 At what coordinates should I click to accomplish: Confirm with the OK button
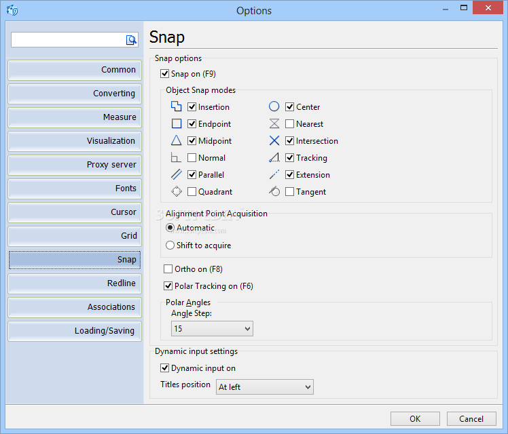pyautogui.click(x=415, y=419)
